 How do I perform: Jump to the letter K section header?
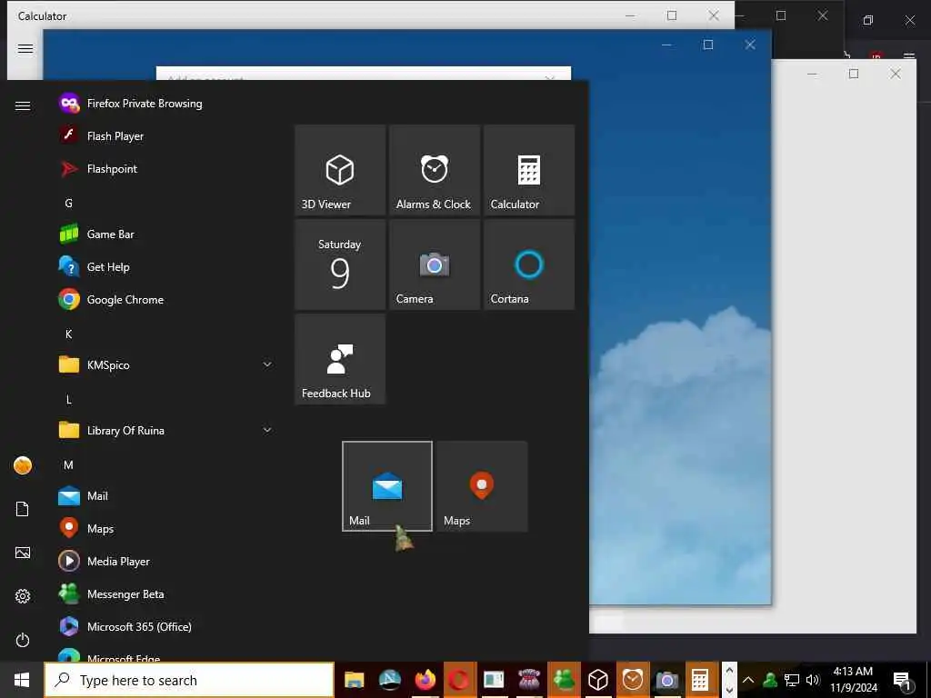coord(68,334)
